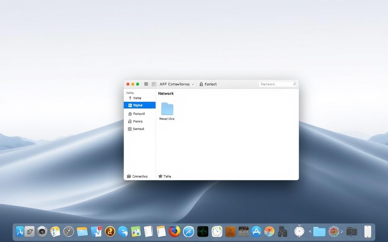The width and height of the screenshot is (388, 242).
Task: Open the blue App Store dock icon
Action: point(256,231)
